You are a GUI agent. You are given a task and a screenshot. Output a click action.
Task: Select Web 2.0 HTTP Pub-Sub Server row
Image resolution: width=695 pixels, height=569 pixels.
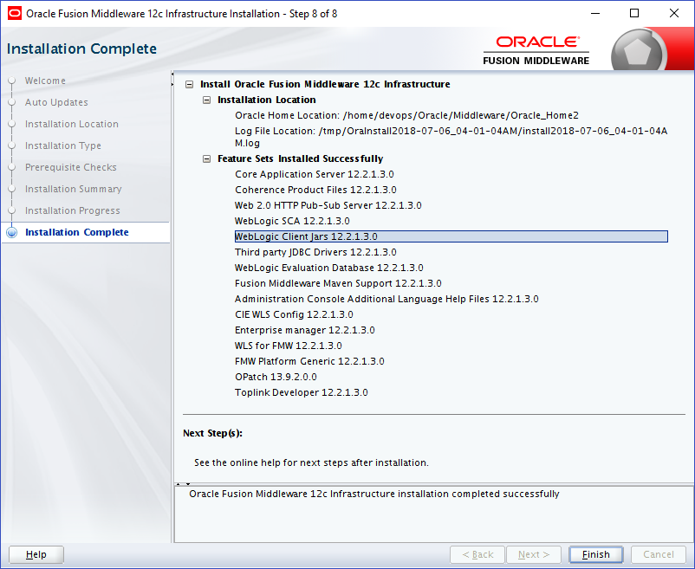tap(328, 205)
